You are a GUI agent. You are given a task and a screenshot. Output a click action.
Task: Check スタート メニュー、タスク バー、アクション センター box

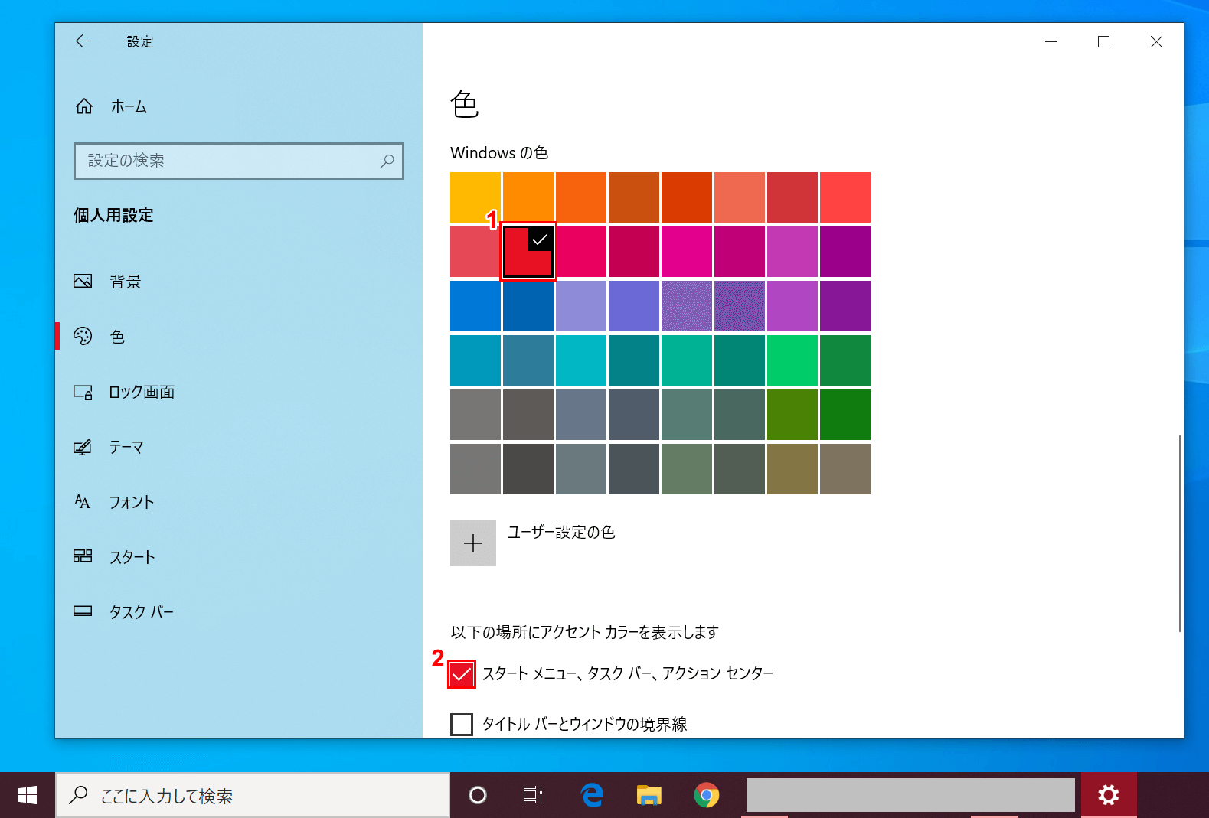[x=462, y=674]
